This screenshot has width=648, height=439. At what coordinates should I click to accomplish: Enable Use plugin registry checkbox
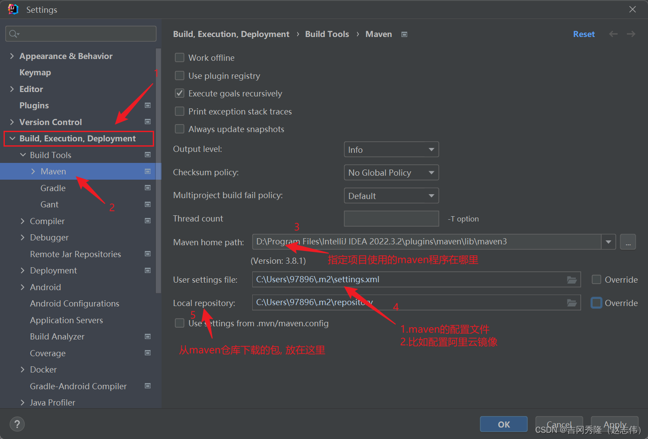[180, 76]
